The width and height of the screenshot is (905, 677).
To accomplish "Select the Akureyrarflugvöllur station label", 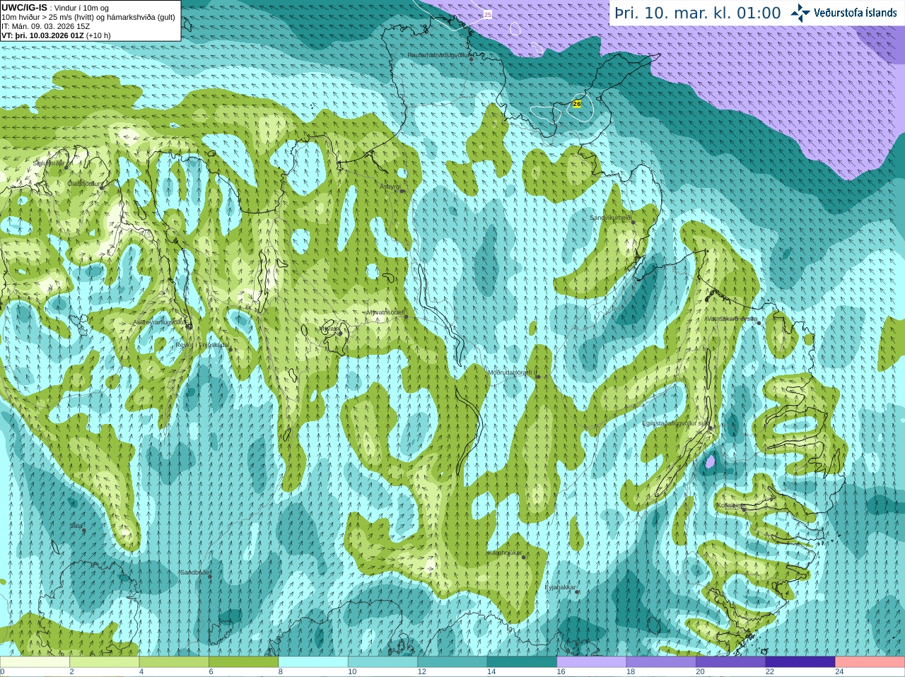I will [160, 322].
